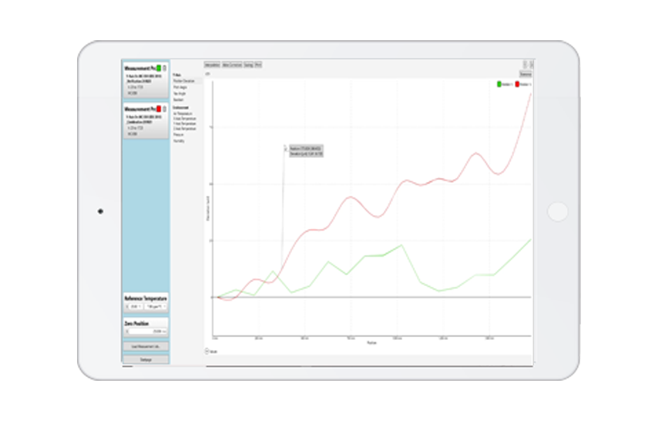The width and height of the screenshot is (655, 424).
Task: Click the Interpolation toolbar button
Action: 212,66
